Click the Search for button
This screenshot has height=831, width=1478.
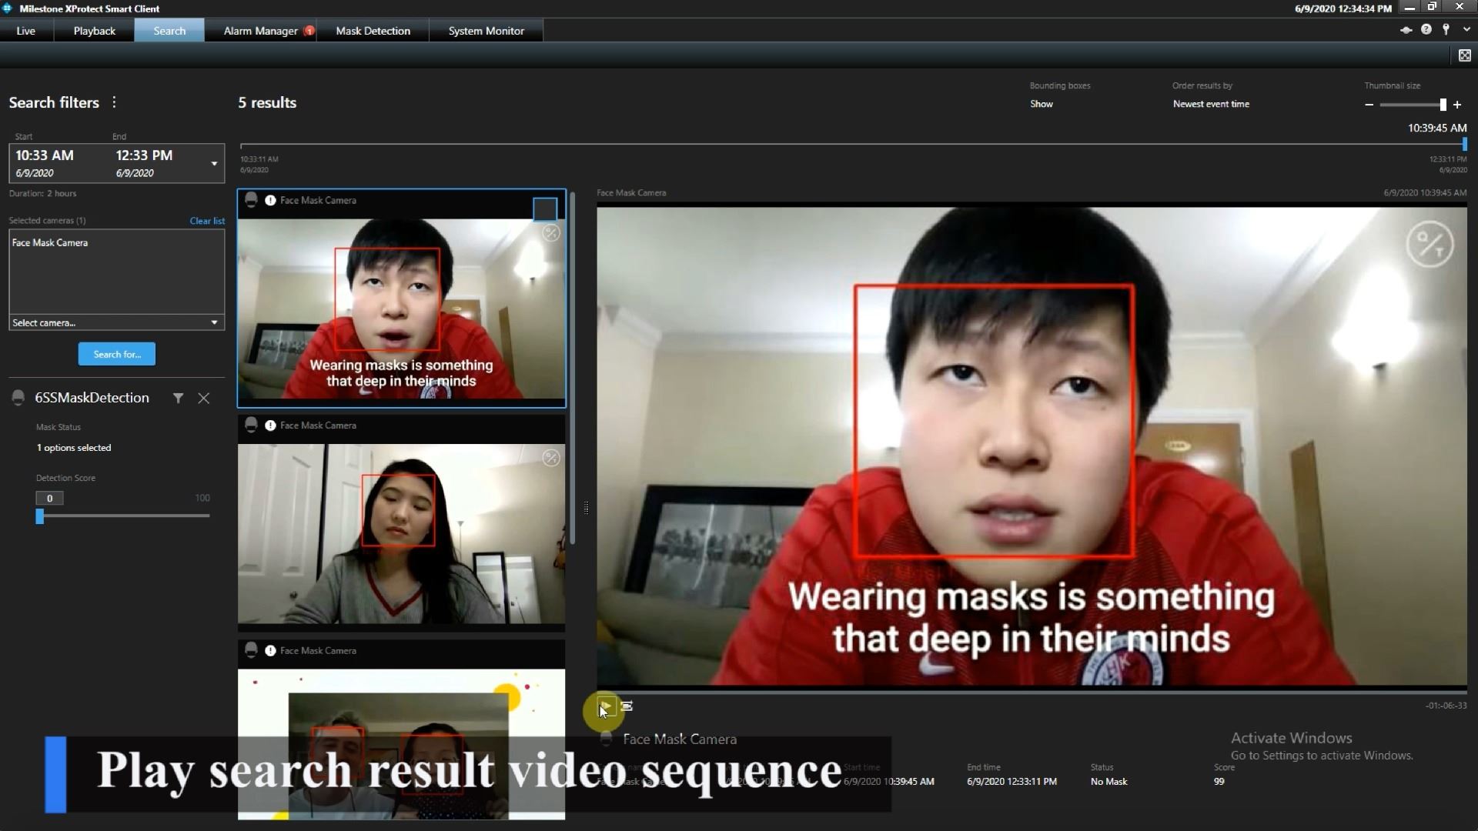116,354
